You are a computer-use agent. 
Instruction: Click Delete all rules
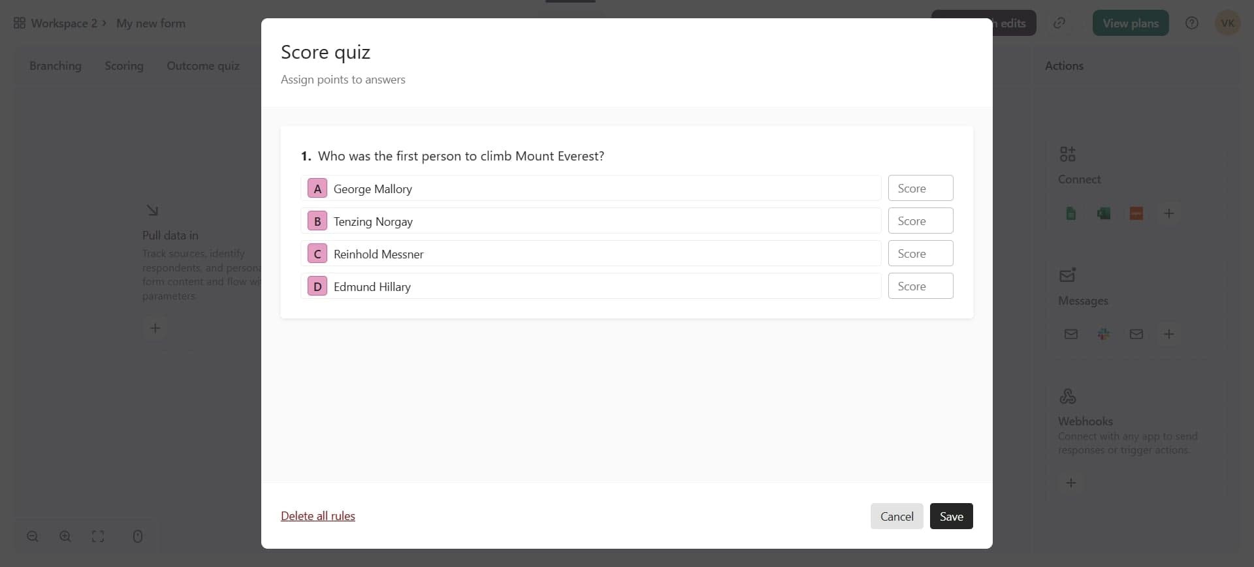(x=317, y=516)
